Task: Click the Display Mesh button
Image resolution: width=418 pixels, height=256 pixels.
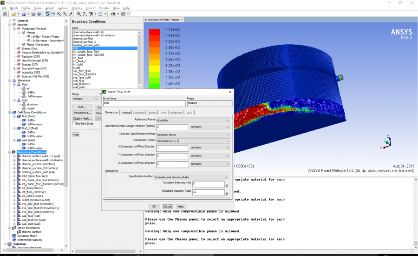Action: [82, 118]
